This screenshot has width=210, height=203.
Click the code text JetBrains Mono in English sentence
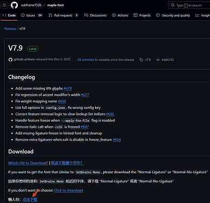[88, 172]
